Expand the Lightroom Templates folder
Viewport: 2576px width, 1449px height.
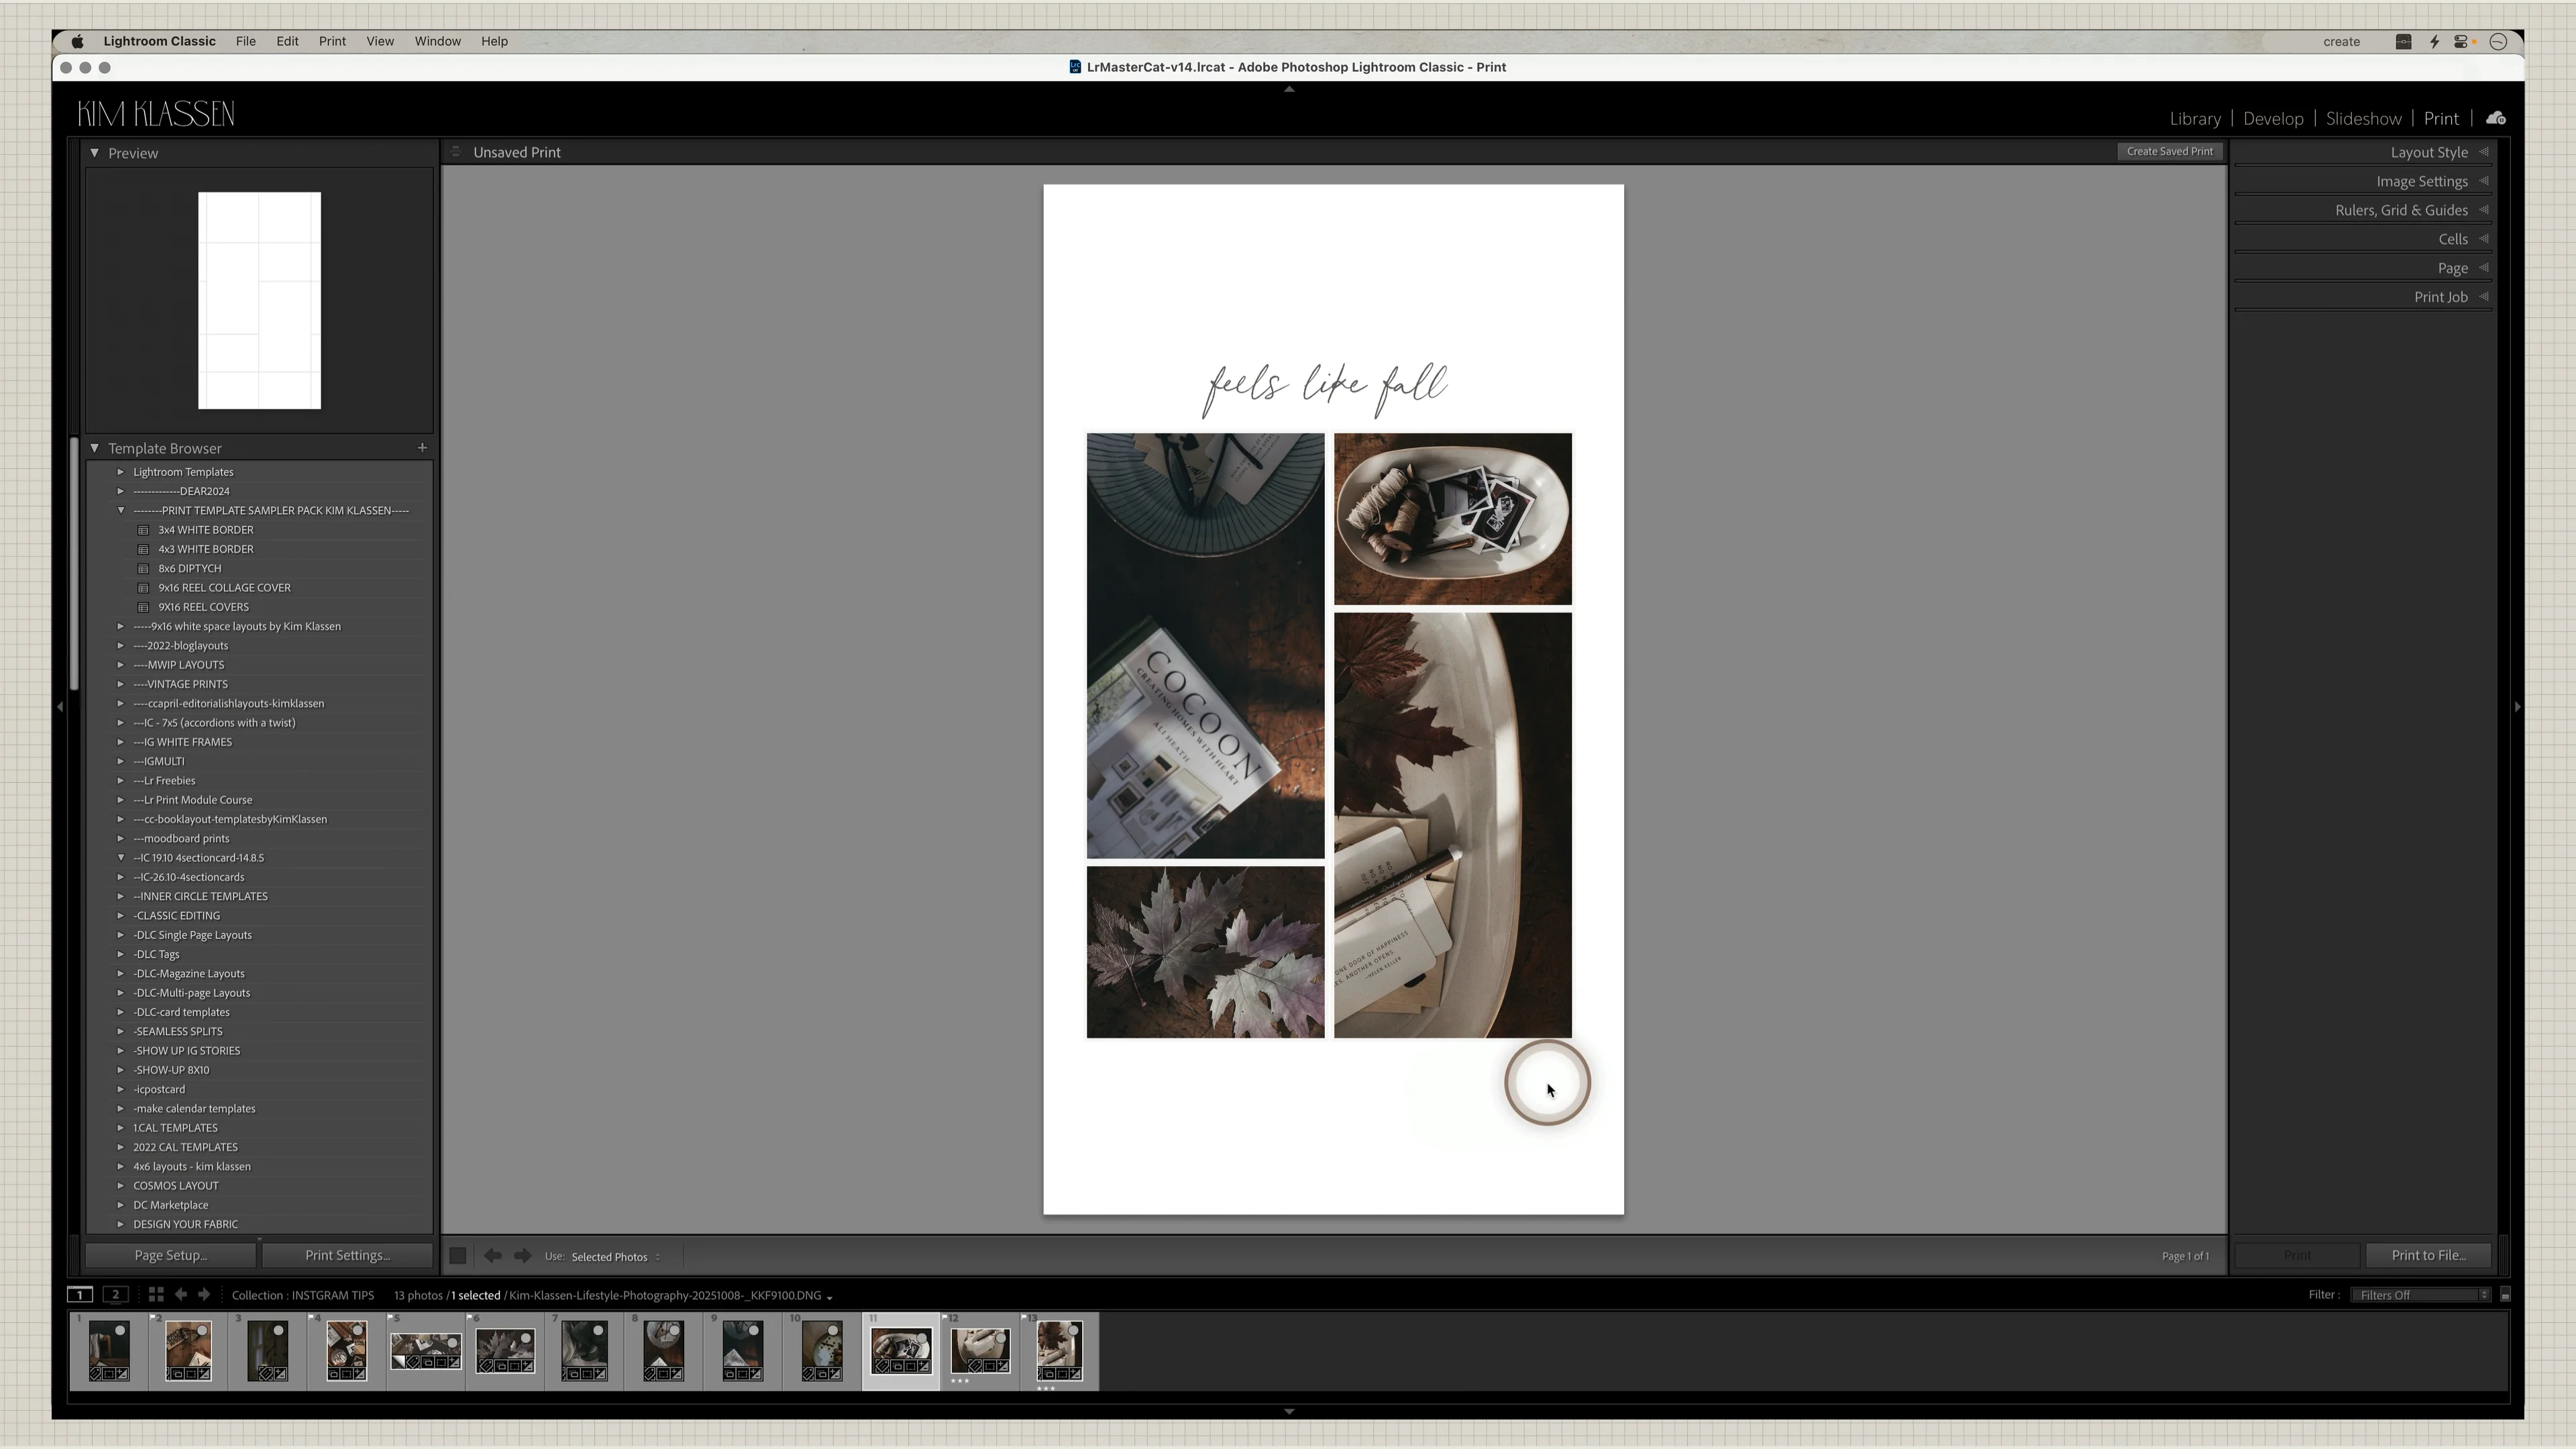click(120, 472)
